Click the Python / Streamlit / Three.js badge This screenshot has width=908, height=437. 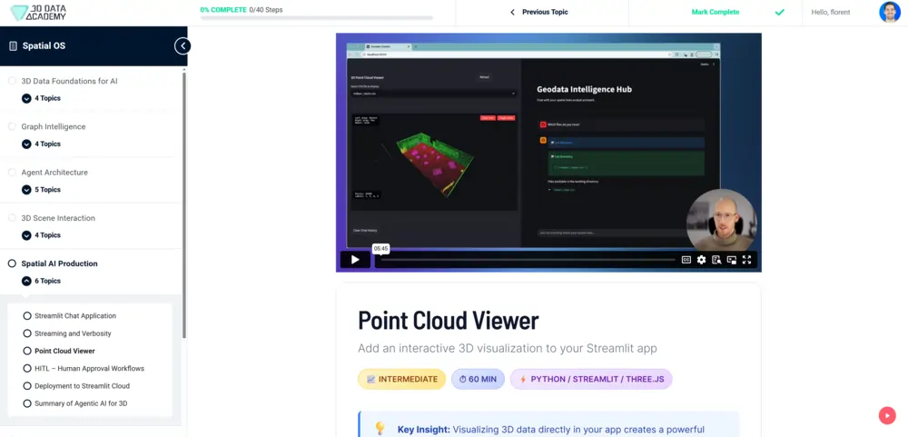591,379
